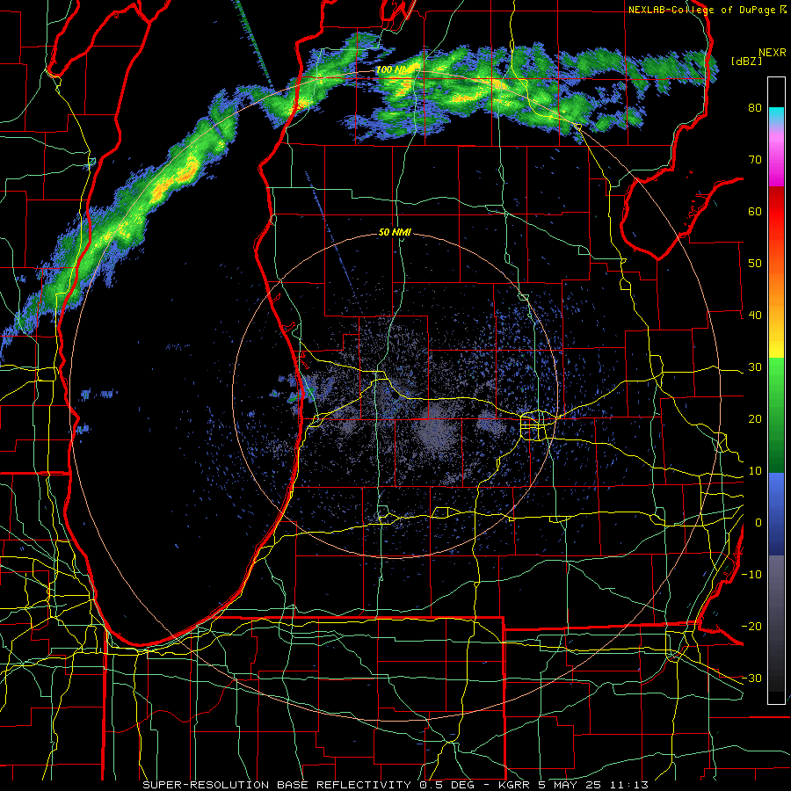The width and height of the screenshot is (791, 791).
Task: Click the 50 NMI range ring label
Action: click(395, 233)
